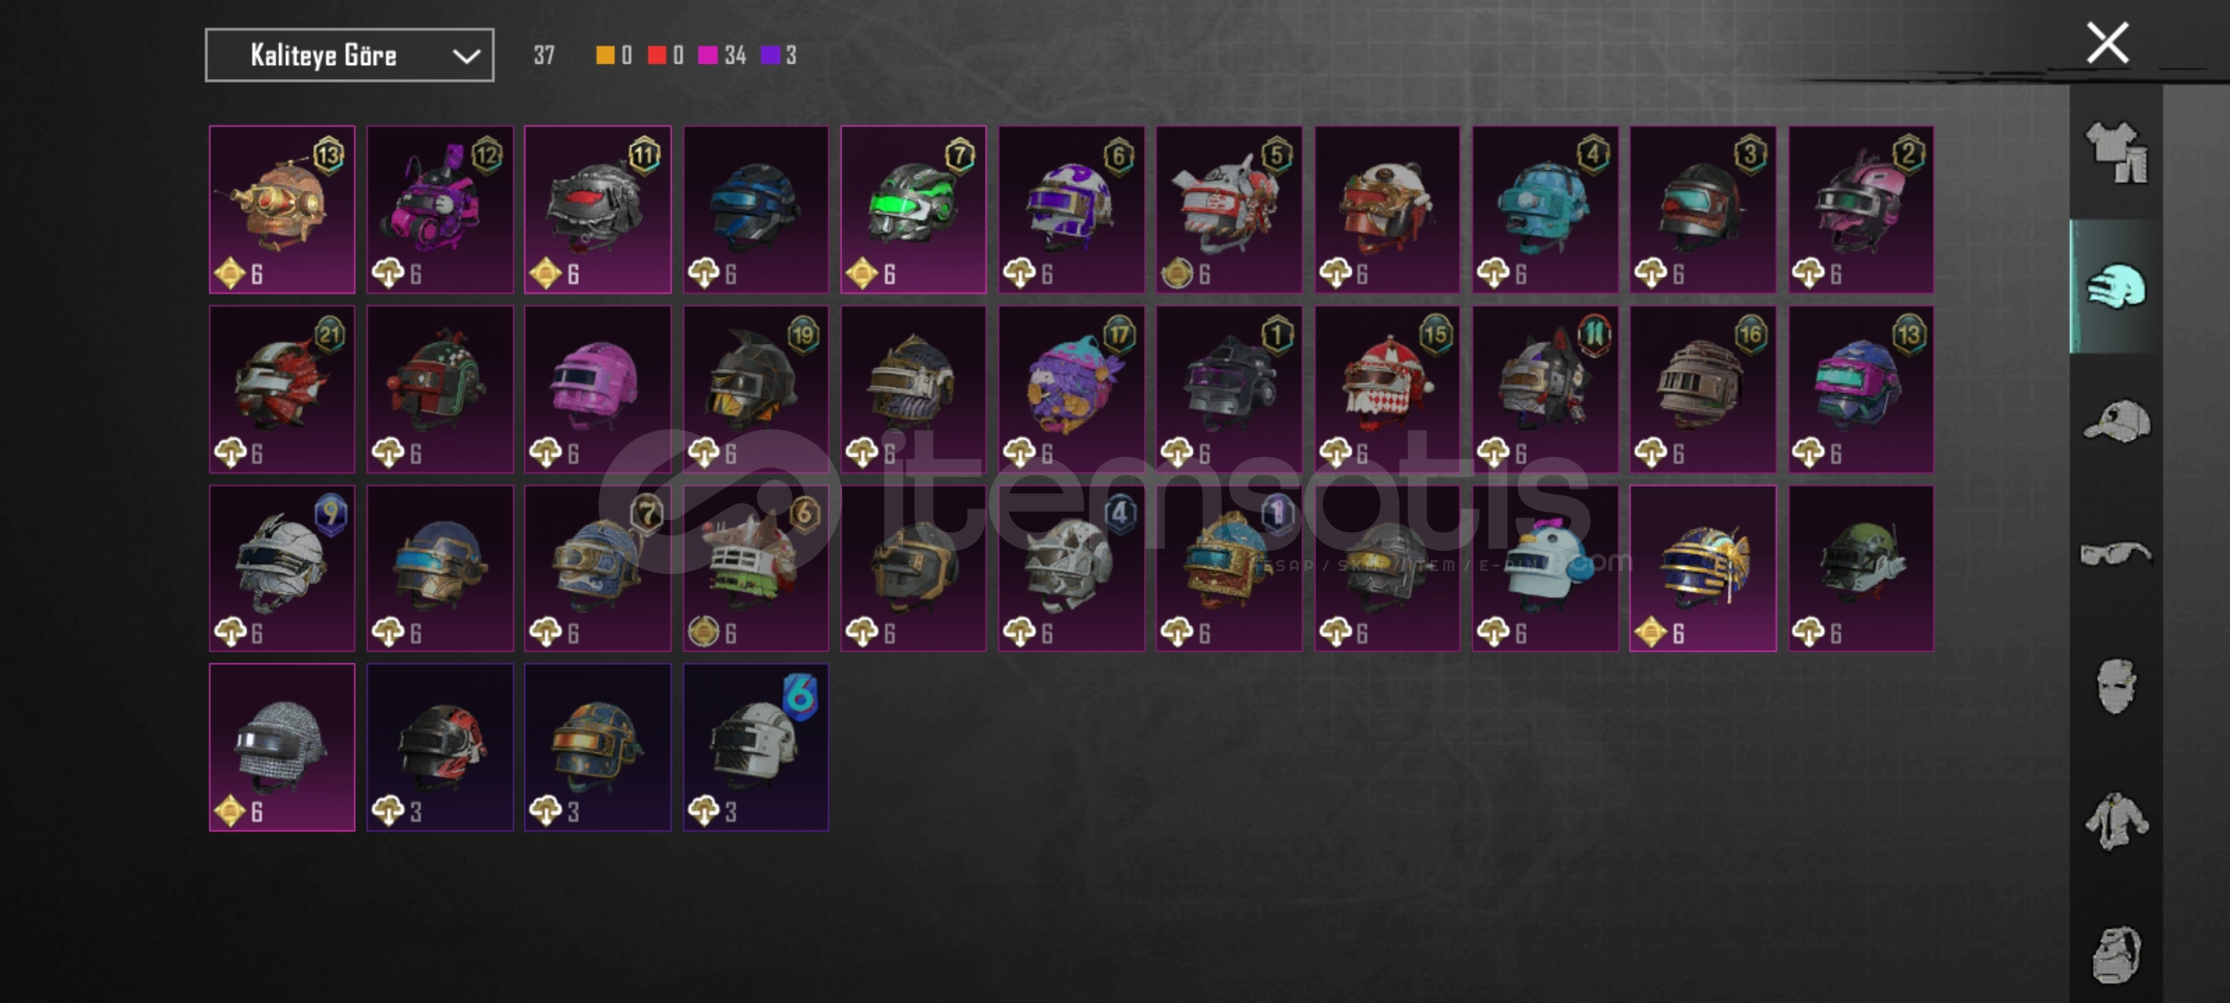Switch to the backpack category
2230x1003 pixels.
(x=2117, y=954)
